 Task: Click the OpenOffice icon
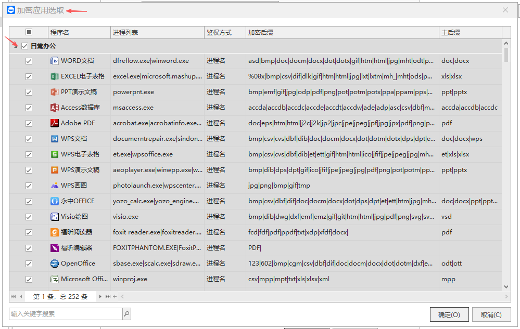[x=55, y=264]
